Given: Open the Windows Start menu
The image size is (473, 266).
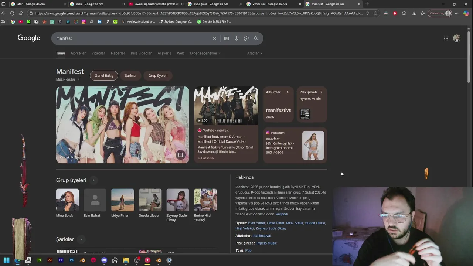Looking at the screenshot, I should [6, 260].
